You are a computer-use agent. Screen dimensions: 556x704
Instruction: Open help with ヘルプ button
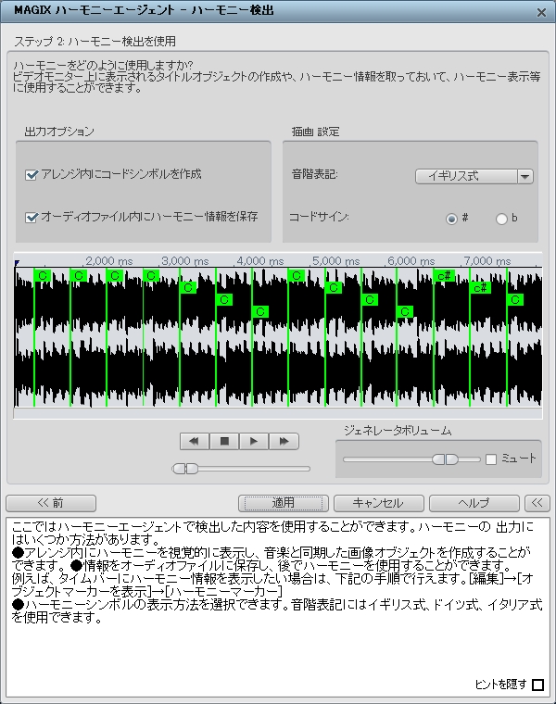[x=474, y=503]
